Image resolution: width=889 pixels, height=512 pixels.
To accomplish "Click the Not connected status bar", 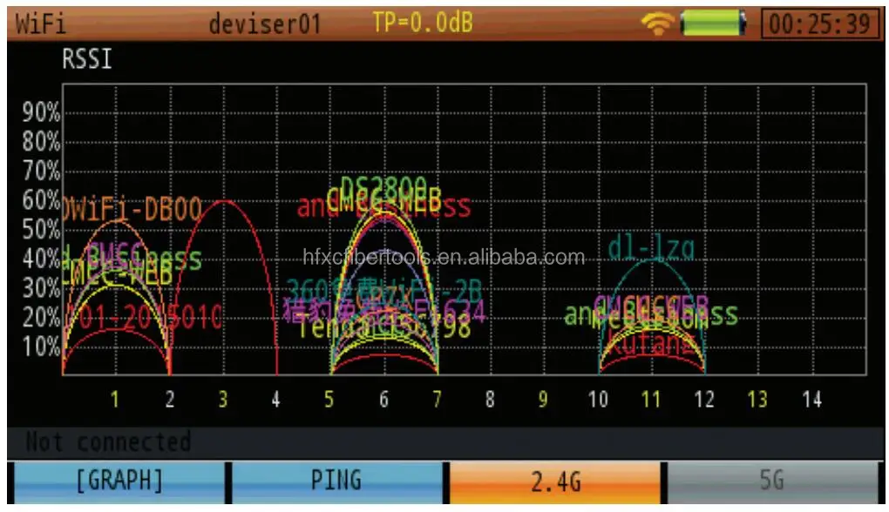I will click(x=444, y=442).
